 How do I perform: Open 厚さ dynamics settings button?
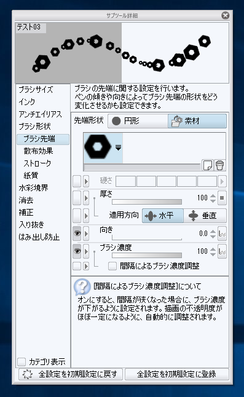pos(222,198)
